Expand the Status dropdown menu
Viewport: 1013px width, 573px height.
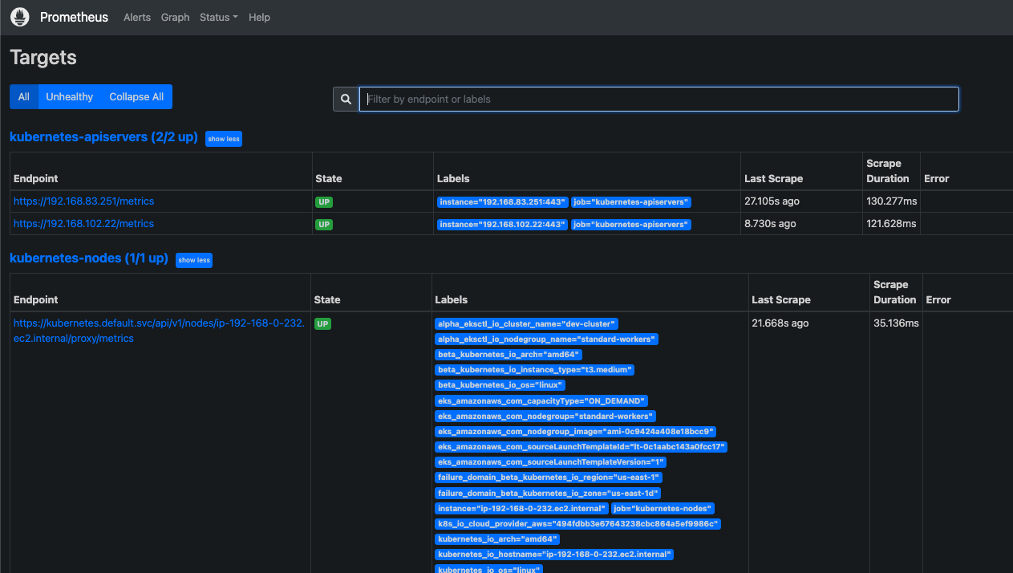tap(218, 17)
